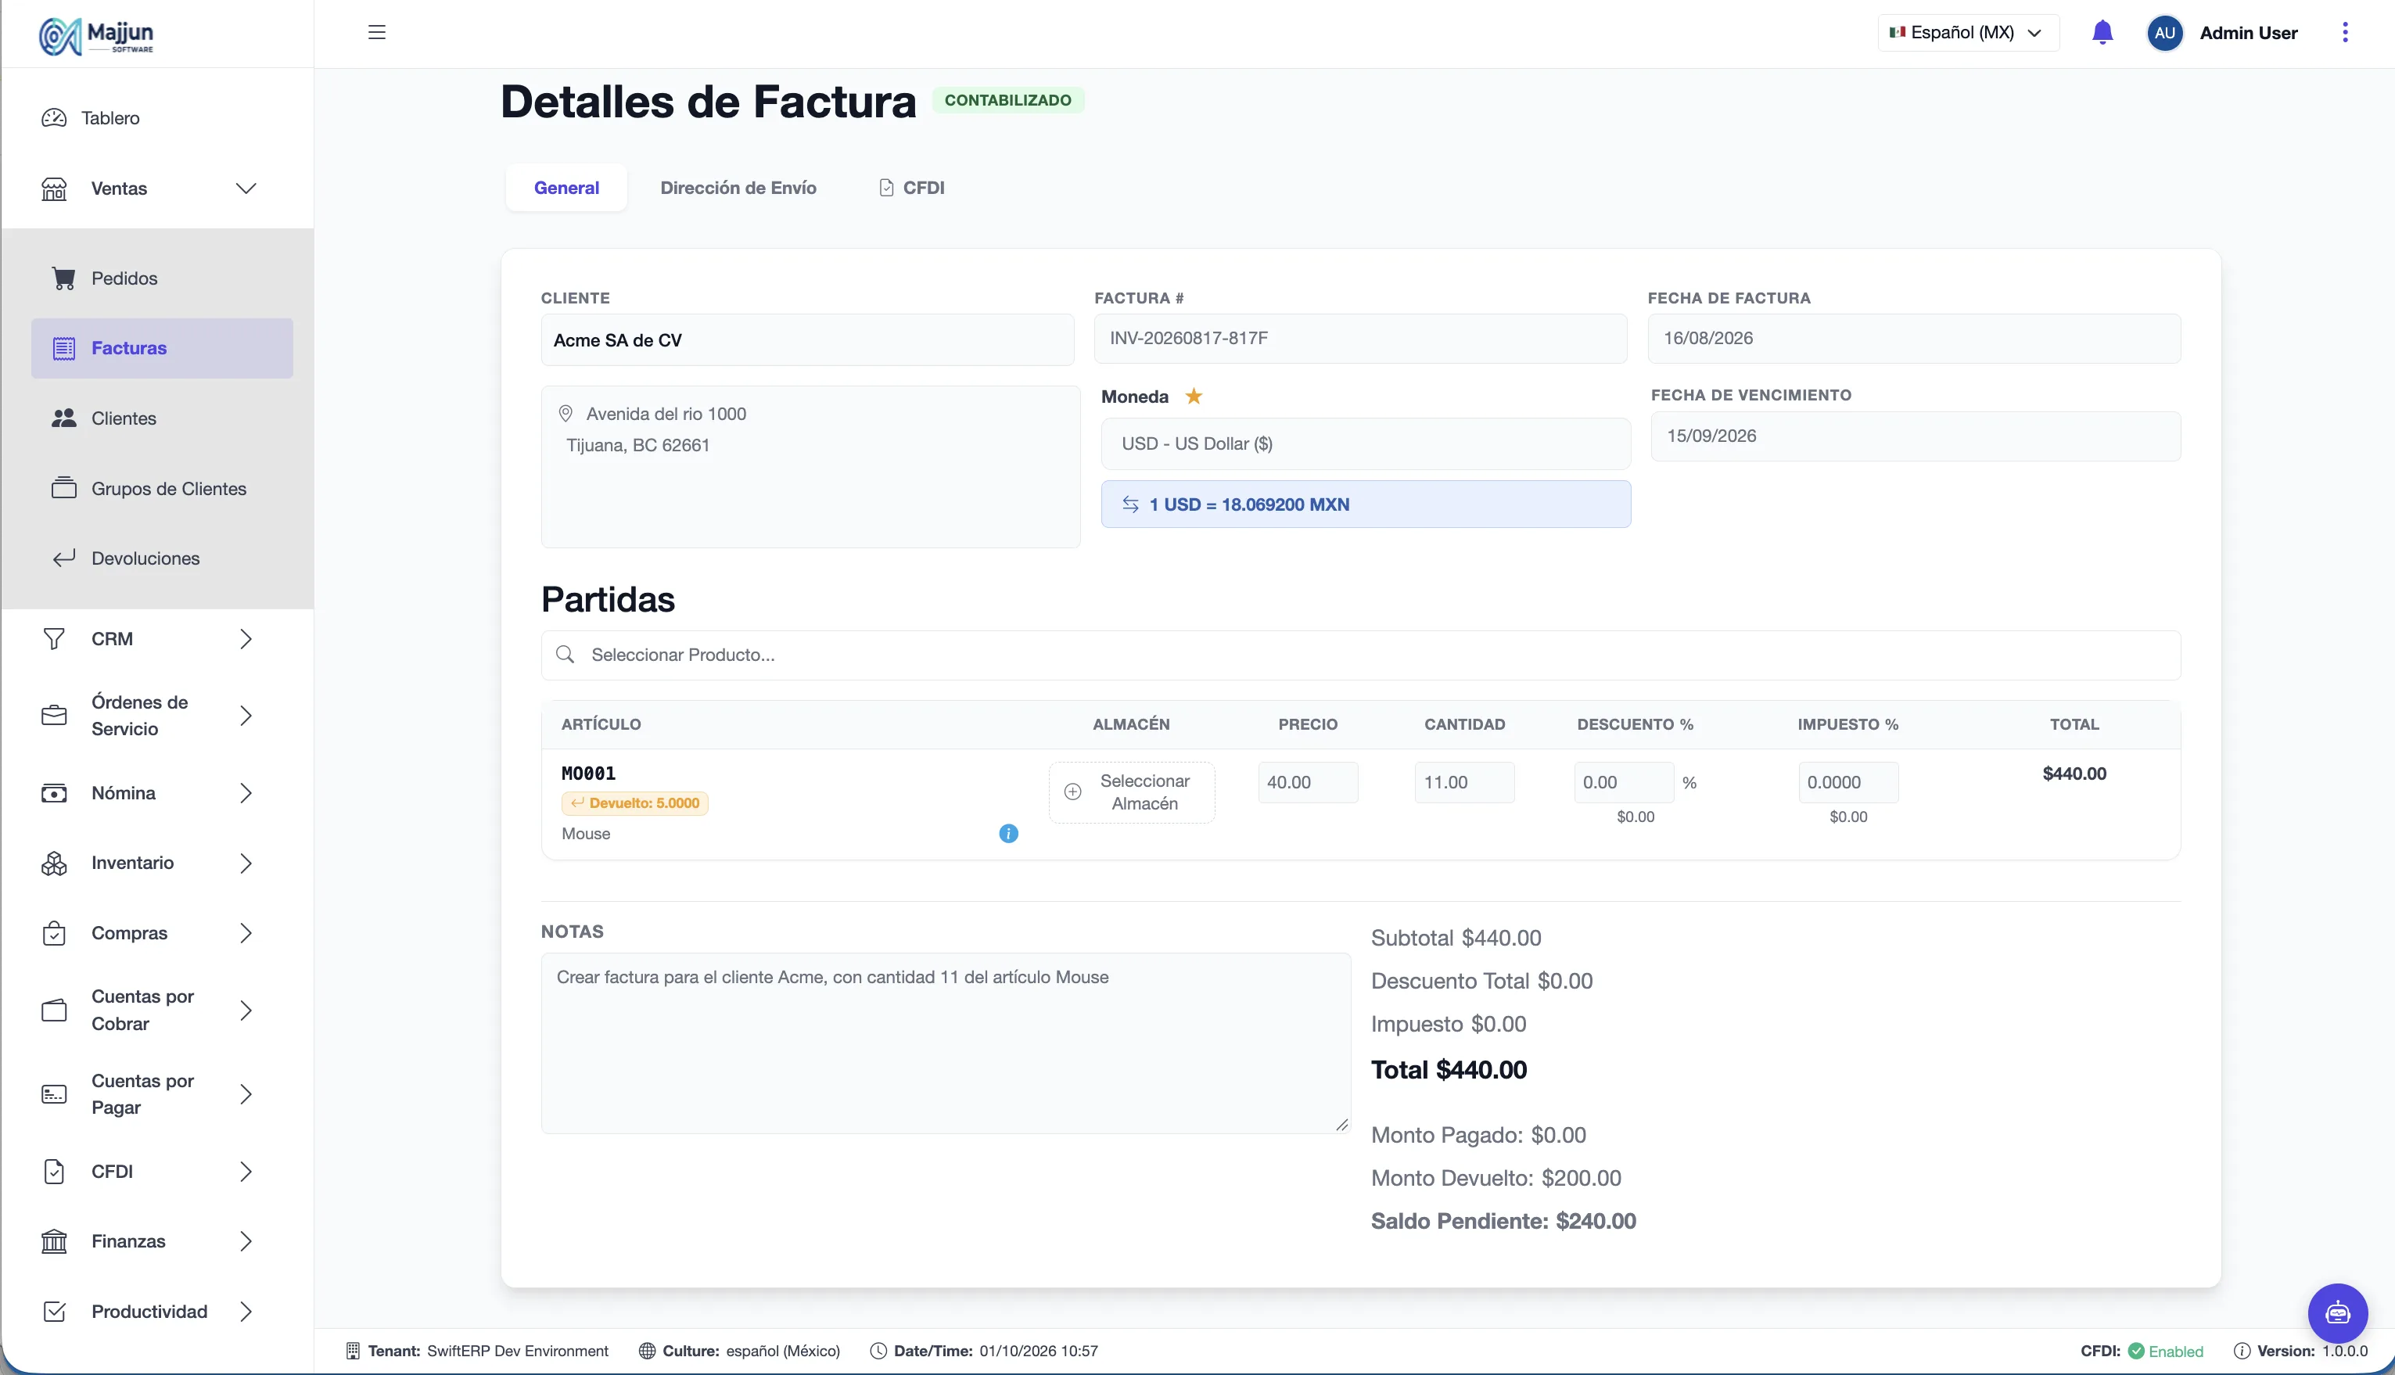Click the CRM funnel icon
The width and height of the screenshot is (2395, 1375).
[55, 638]
